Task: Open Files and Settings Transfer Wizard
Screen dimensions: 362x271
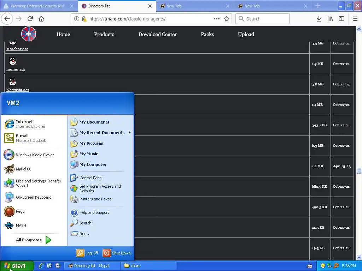Action: pos(34,183)
